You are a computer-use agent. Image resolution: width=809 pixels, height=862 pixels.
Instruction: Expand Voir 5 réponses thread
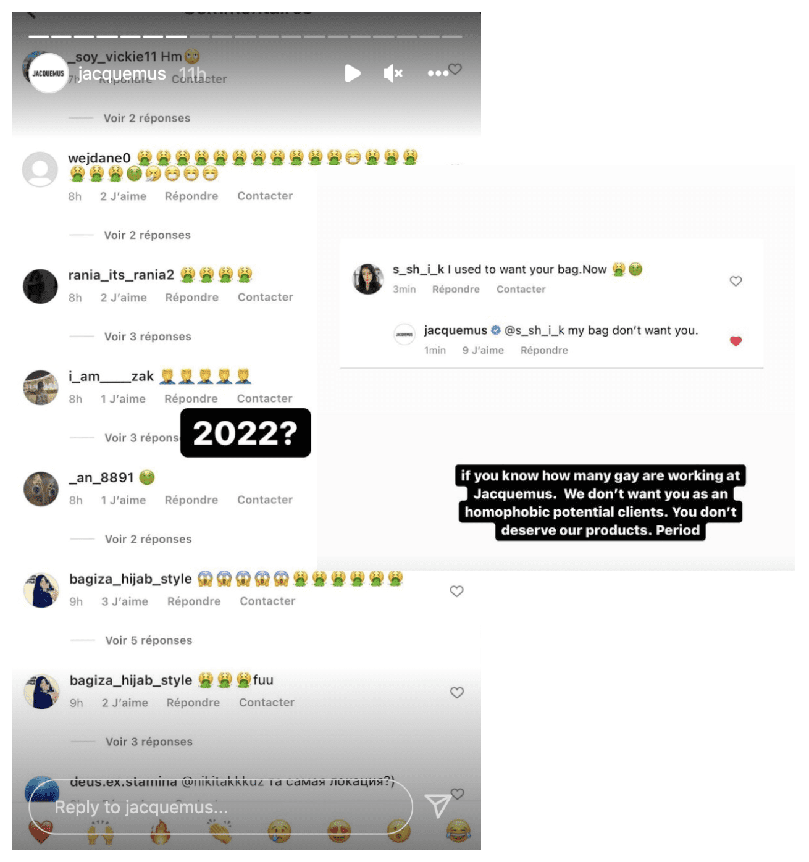(x=148, y=640)
